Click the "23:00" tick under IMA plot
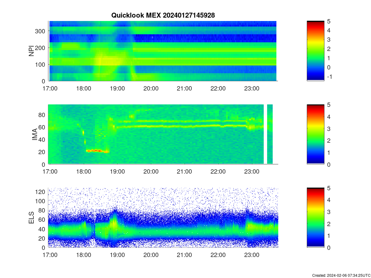The width and height of the screenshot is (371, 278). [252, 172]
